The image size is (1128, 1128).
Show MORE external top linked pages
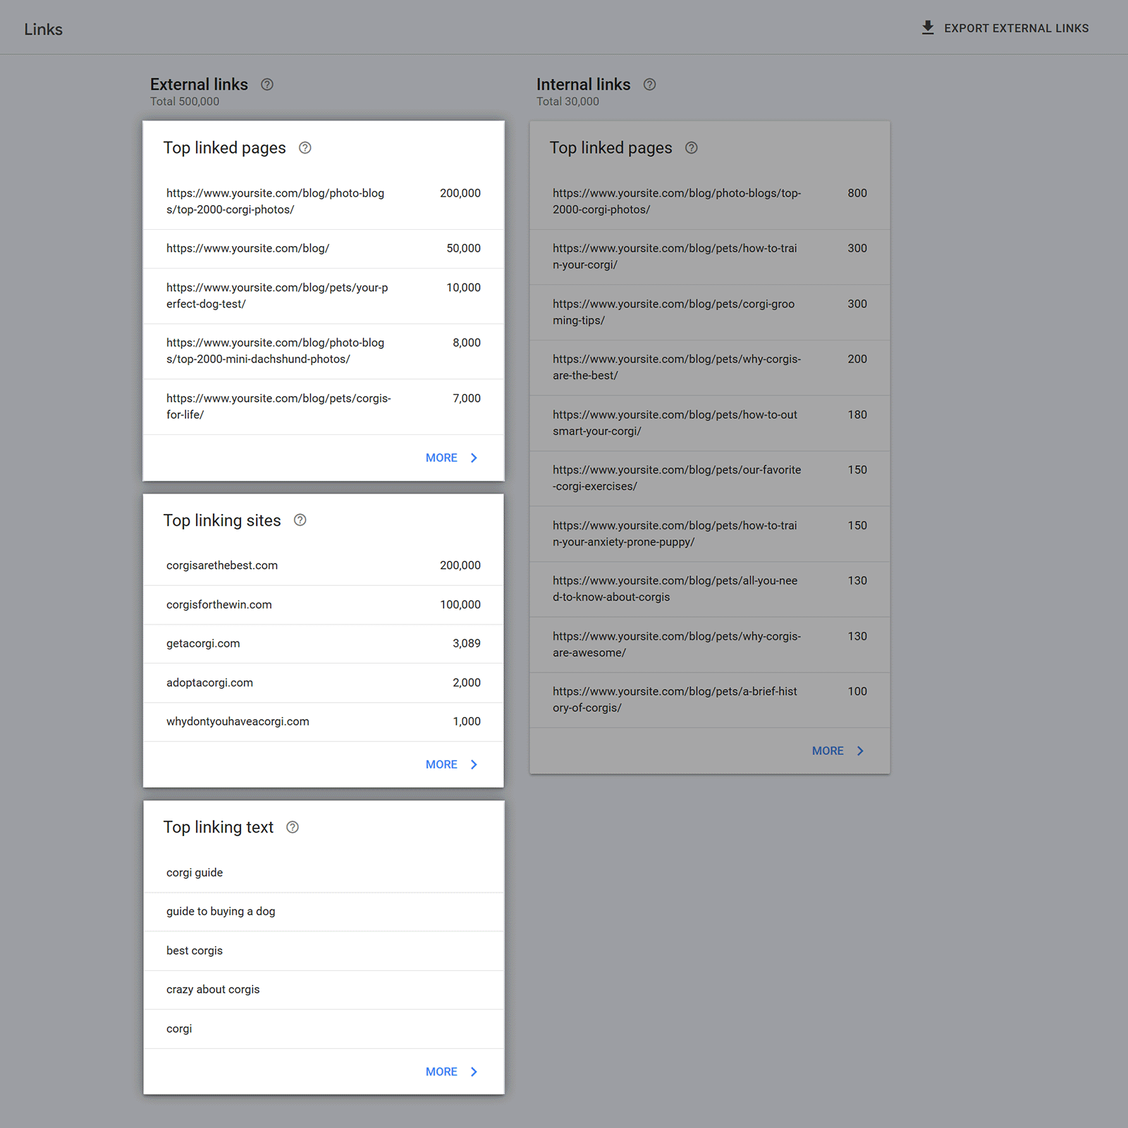(x=441, y=458)
